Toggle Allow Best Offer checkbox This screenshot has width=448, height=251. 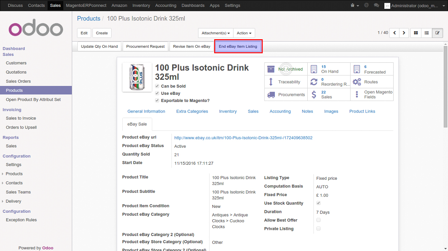[319, 220]
